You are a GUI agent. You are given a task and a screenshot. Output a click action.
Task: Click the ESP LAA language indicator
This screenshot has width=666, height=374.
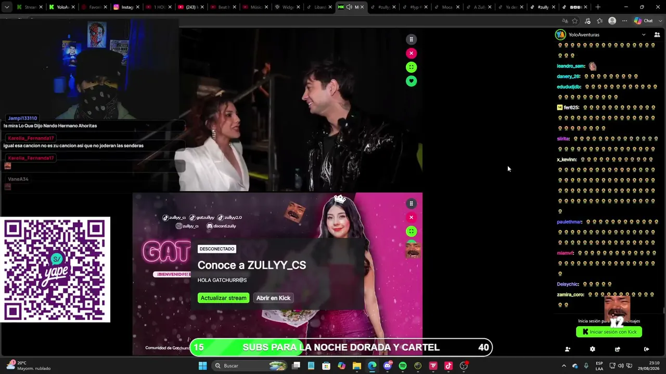599,366
